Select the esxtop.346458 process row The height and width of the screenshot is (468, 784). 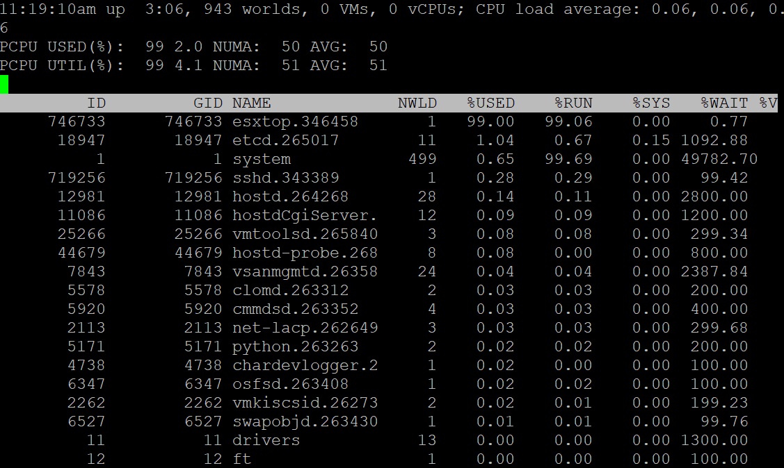pos(295,122)
